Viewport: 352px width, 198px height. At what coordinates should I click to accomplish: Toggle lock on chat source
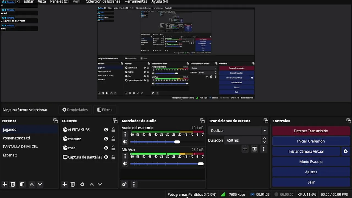[x=113, y=148]
